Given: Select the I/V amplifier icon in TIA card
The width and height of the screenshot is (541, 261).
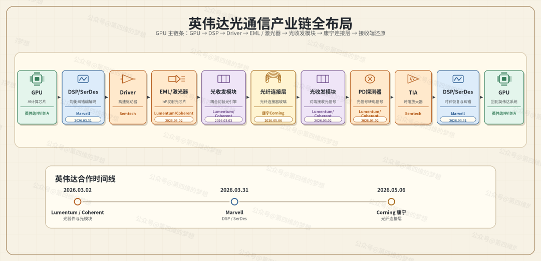Looking at the screenshot, I should (413, 79).
